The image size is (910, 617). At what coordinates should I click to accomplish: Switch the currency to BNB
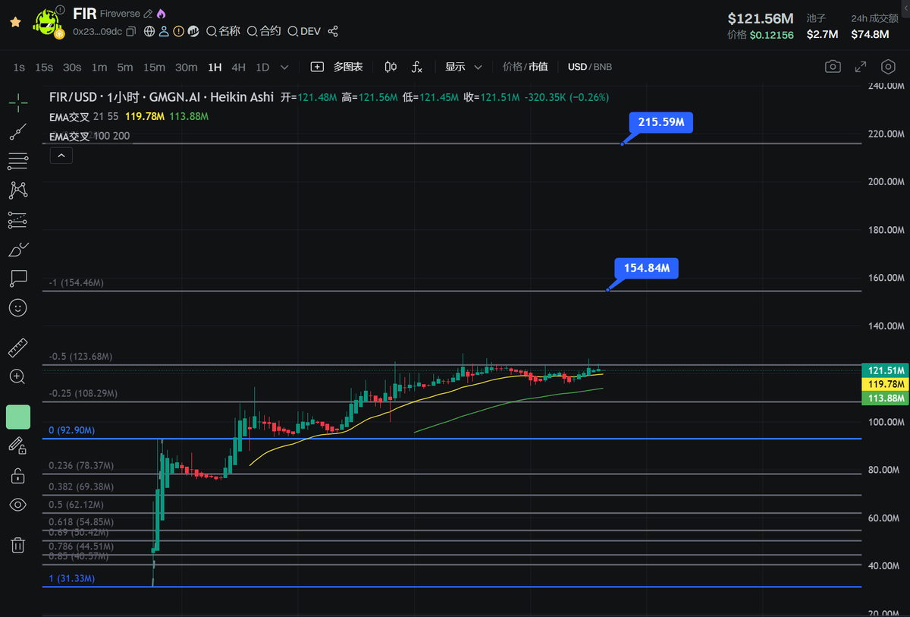(602, 67)
